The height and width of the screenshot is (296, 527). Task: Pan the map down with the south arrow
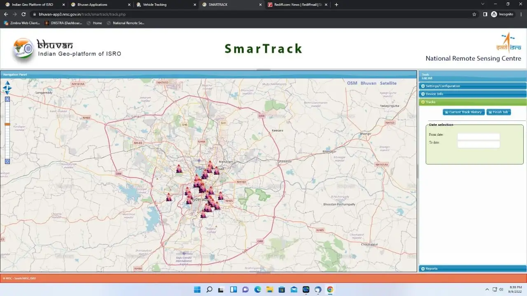point(7,92)
